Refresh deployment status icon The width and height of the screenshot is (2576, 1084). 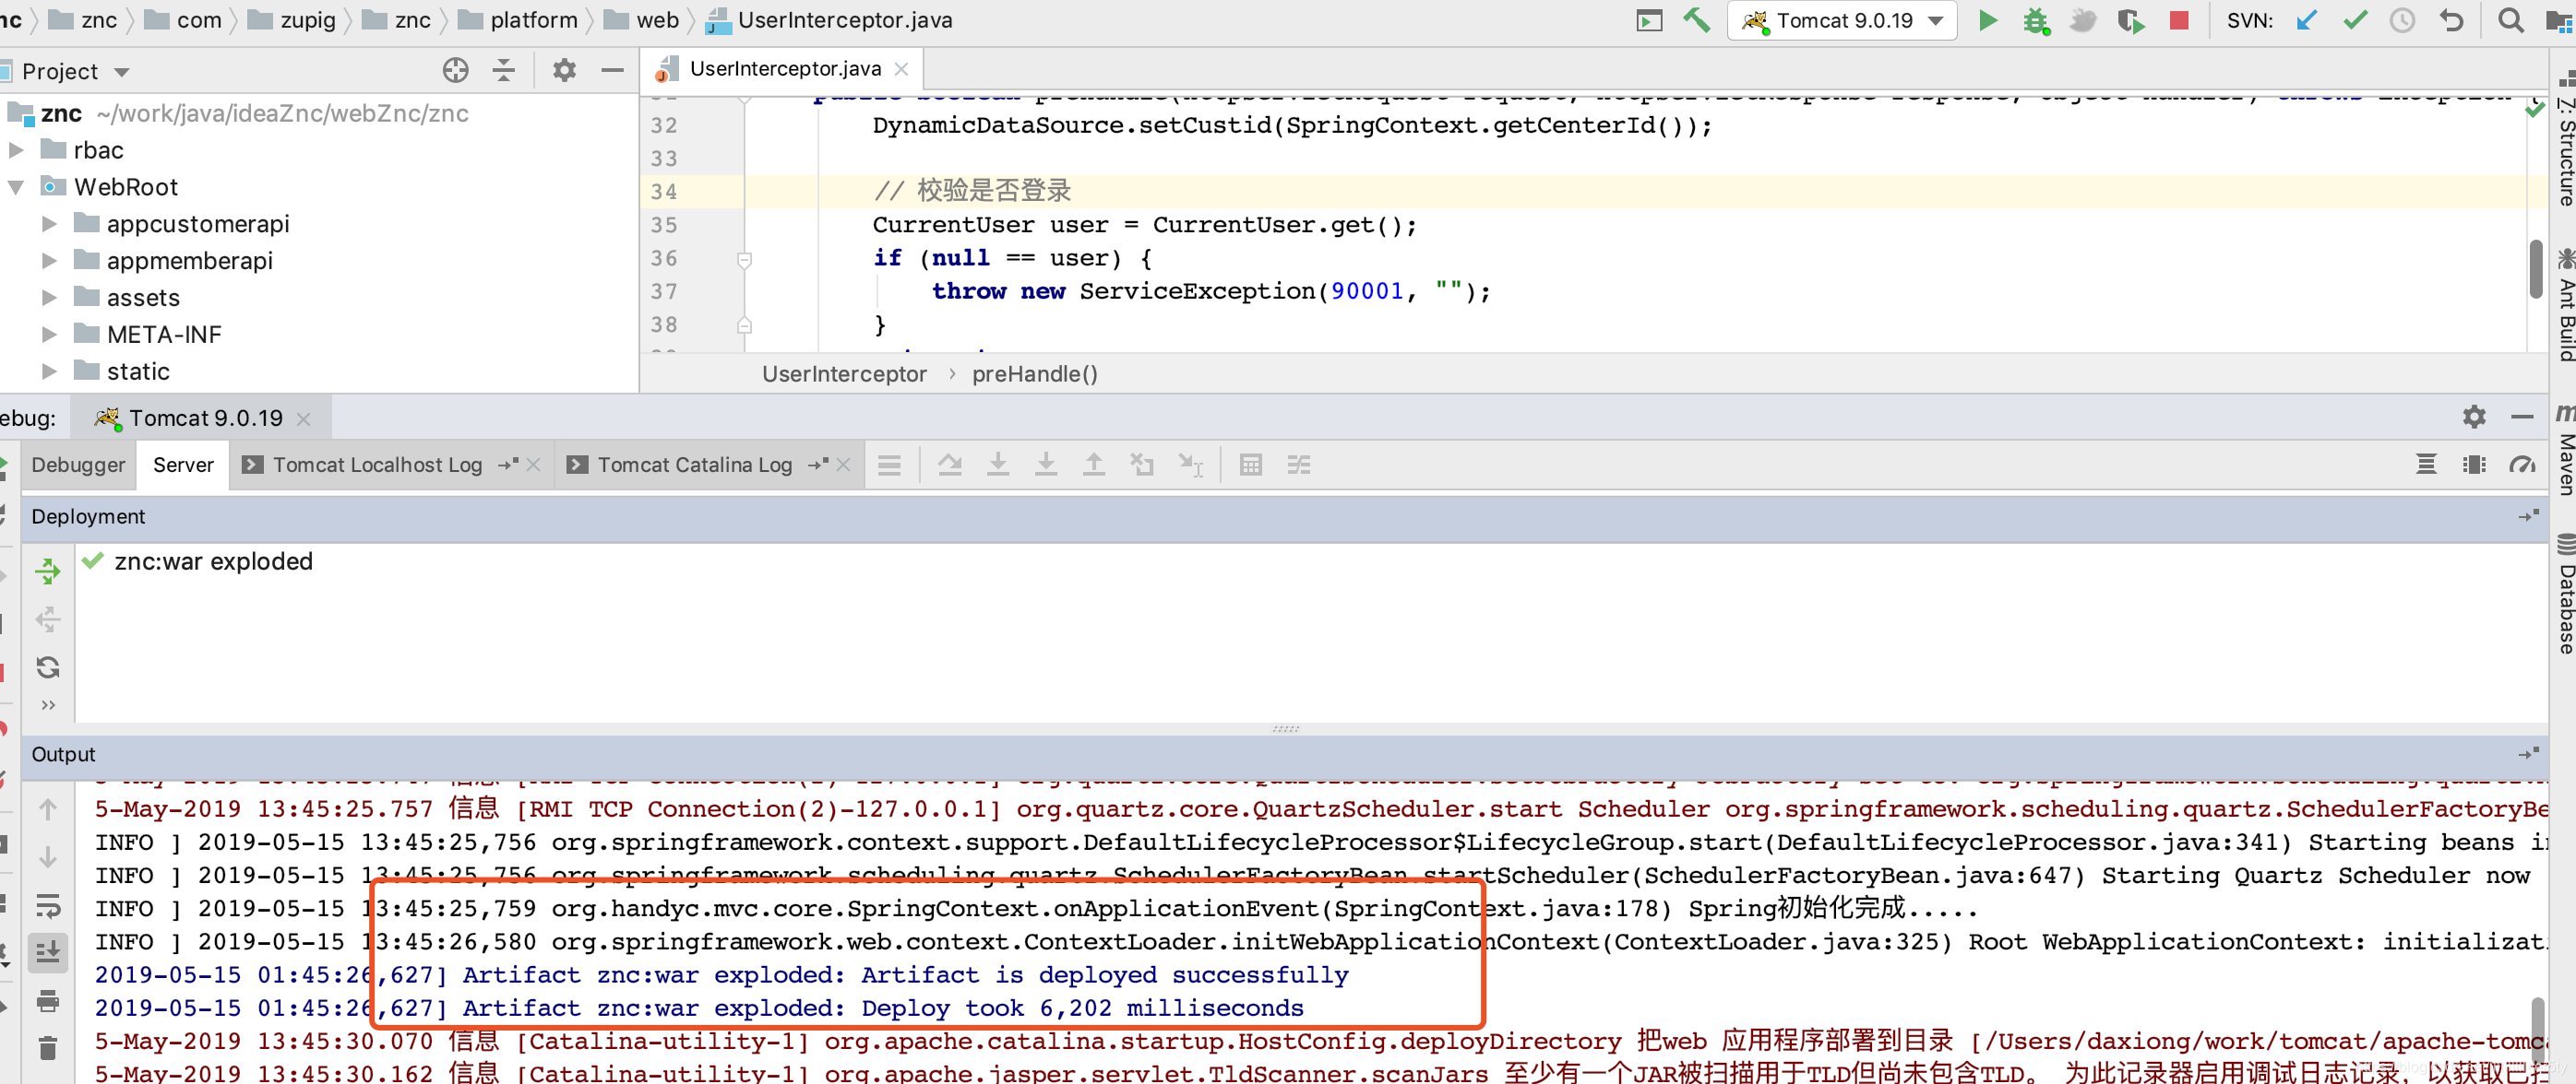[47, 667]
